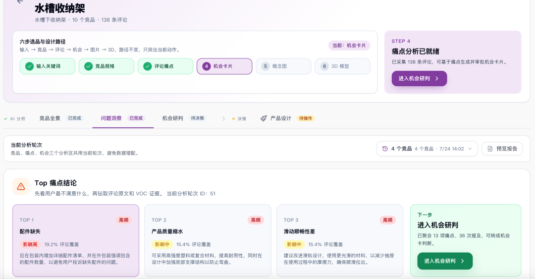This screenshot has height=279, width=535.
Task: Open the 4 个竞品 analysis round dropdown
Action: click(x=427, y=149)
